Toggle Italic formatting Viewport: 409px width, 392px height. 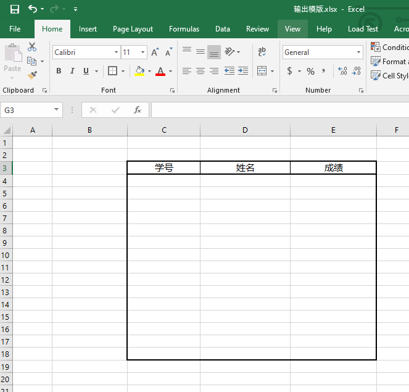pos(72,71)
